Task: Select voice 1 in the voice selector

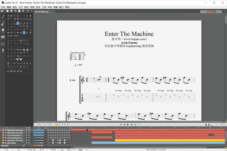Action: [57, 125]
